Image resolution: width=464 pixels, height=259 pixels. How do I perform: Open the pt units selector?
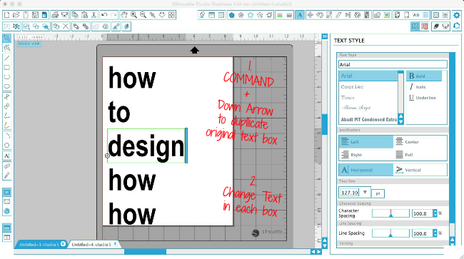click(378, 193)
